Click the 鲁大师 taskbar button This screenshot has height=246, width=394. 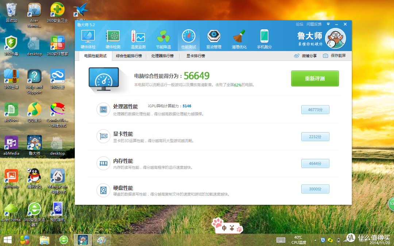(83, 240)
